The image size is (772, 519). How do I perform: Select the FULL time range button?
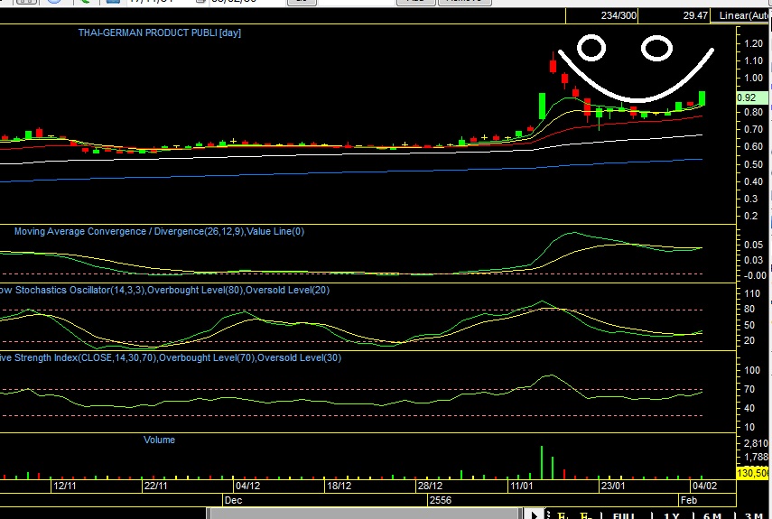[624, 515]
